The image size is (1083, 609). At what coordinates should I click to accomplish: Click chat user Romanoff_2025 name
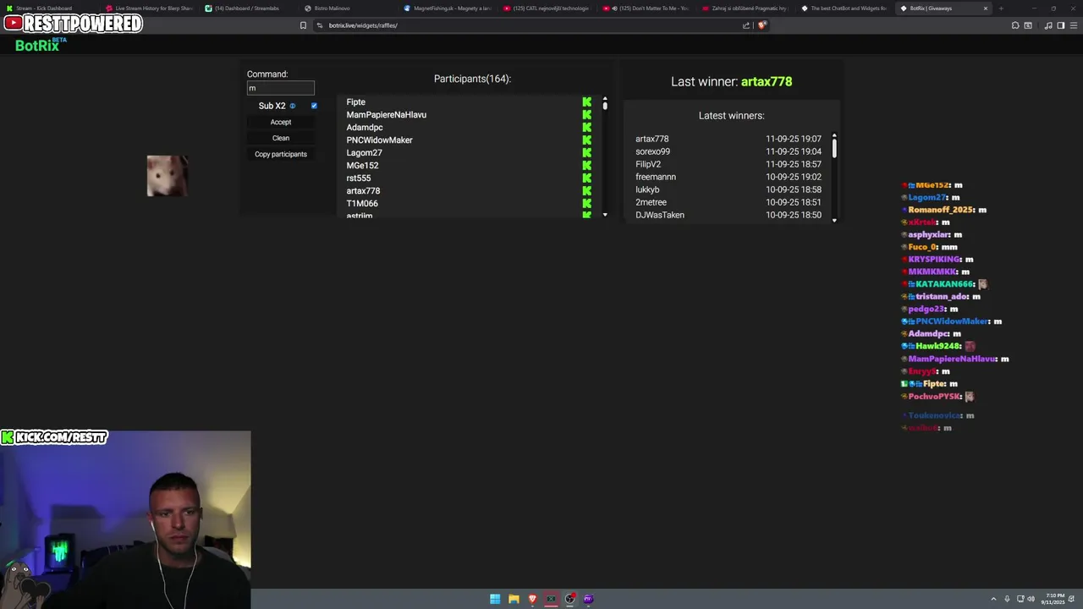[x=940, y=210]
